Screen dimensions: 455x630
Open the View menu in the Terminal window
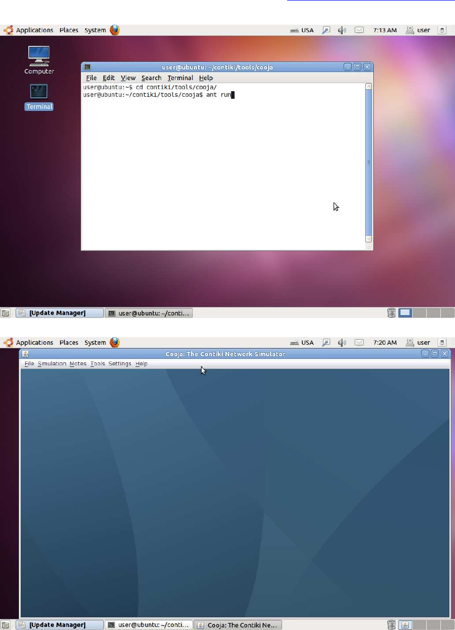click(x=128, y=78)
